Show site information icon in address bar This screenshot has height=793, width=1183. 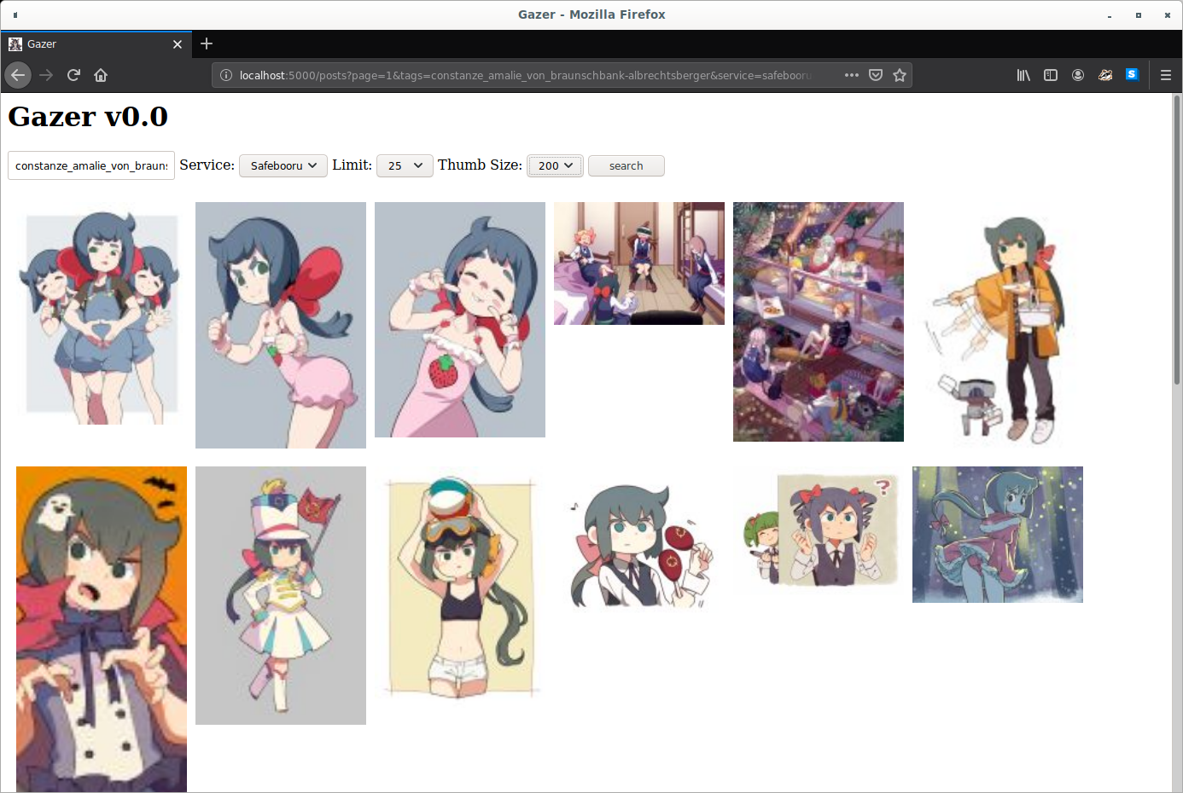226,75
